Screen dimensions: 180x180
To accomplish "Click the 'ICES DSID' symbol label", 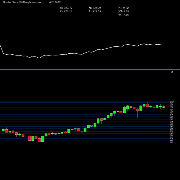I will click(55, 2).
